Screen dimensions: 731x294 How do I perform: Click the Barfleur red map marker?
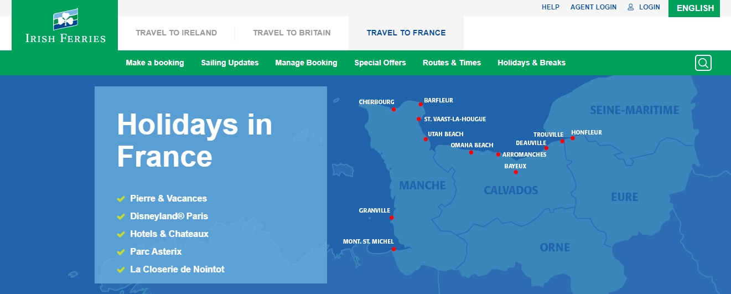[x=421, y=104]
